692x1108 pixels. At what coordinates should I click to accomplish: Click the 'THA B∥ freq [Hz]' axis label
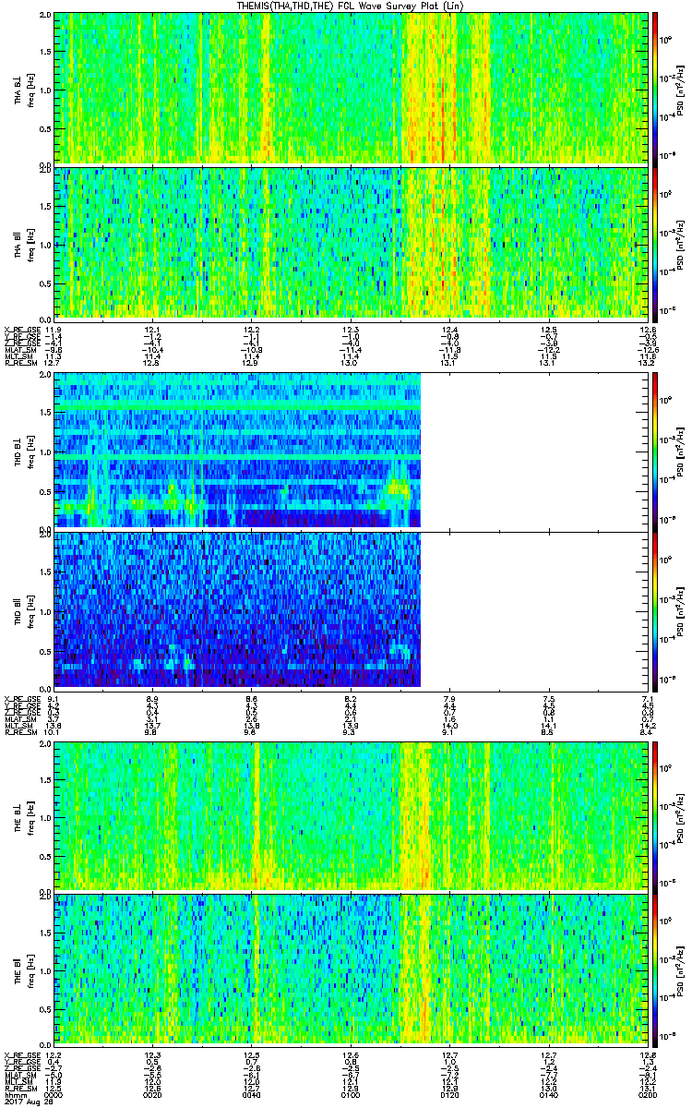click(22, 243)
